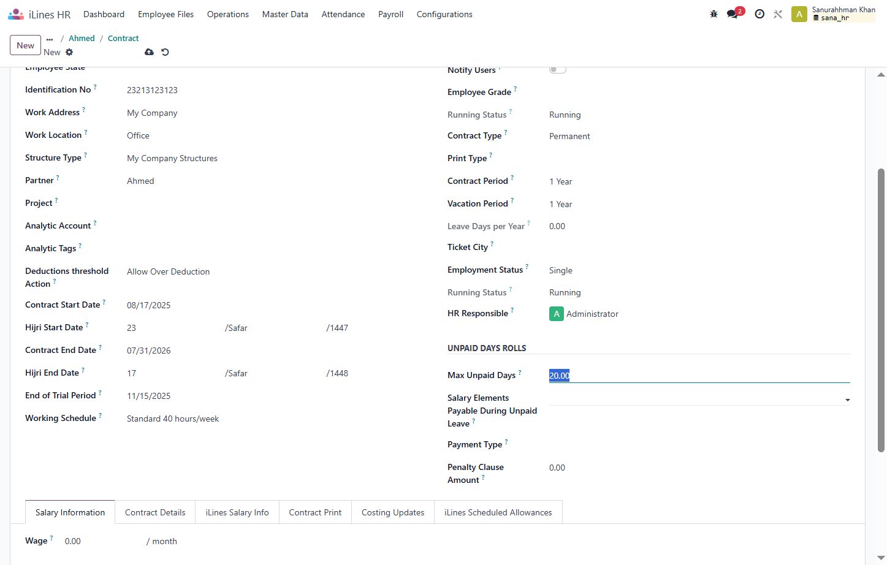Open the gear actions menu

[69, 52]
